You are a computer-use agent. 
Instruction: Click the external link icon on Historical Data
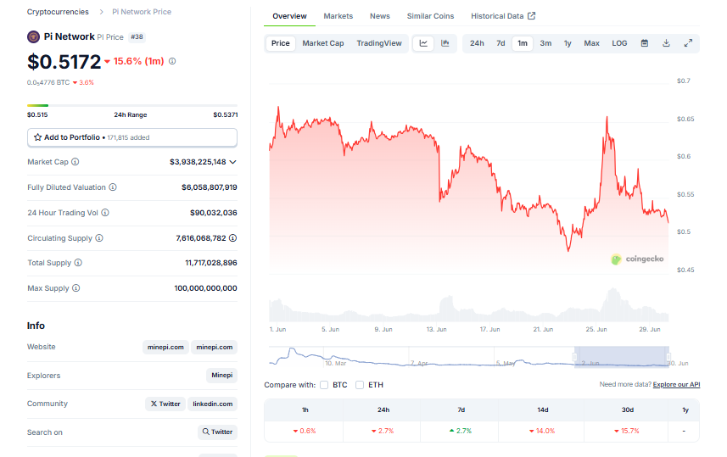[x=531, y=16]
